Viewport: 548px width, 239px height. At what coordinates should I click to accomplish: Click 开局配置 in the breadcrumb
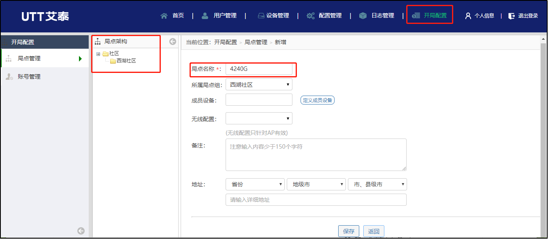pos(225,42)
